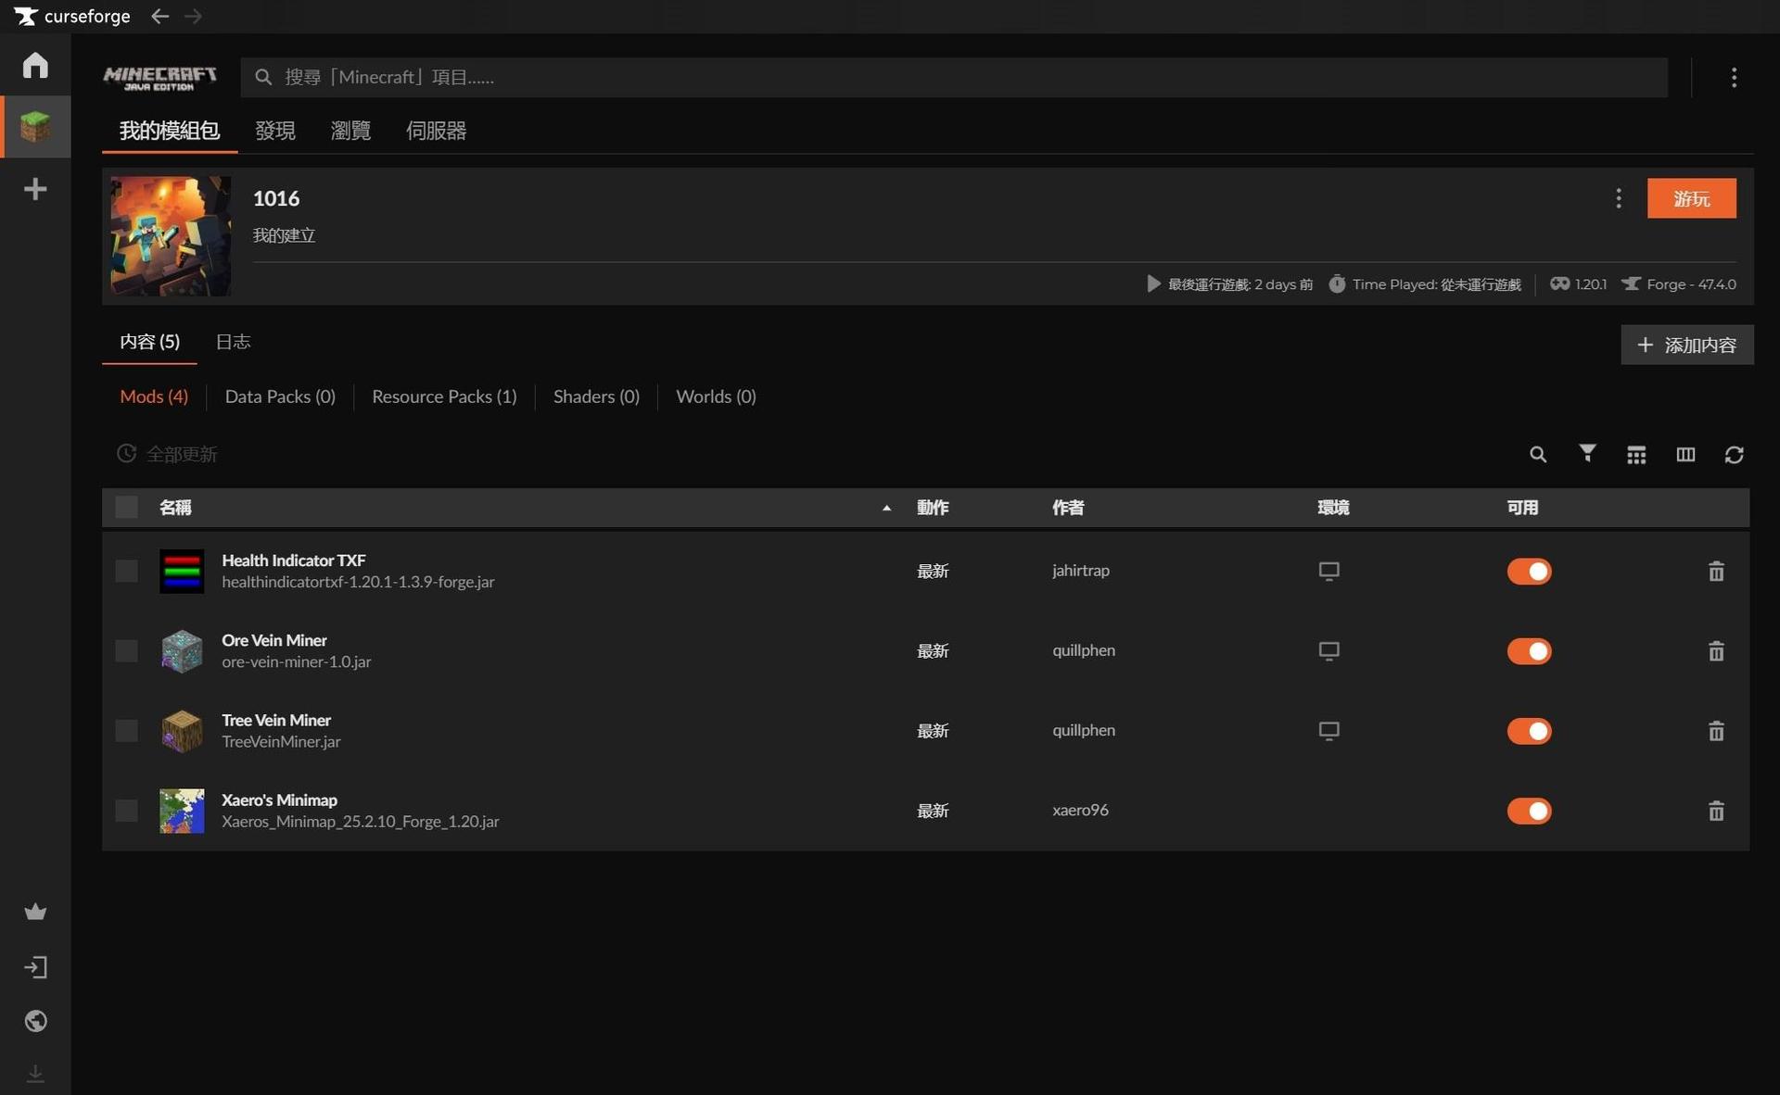Open the mod list search icon
Screen dimensions: 1780x1095
pyautogui.click(x=1537, y=454)
